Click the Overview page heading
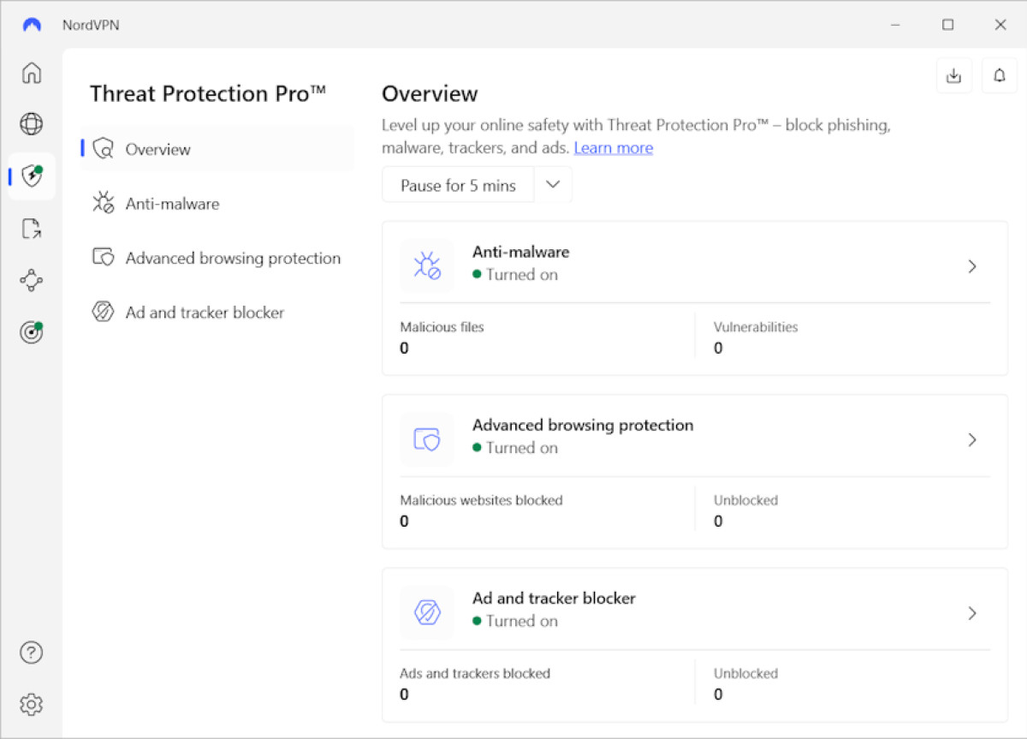This screenshot has height=739, width=1027. pyautogui.click(x=430, y=93)
